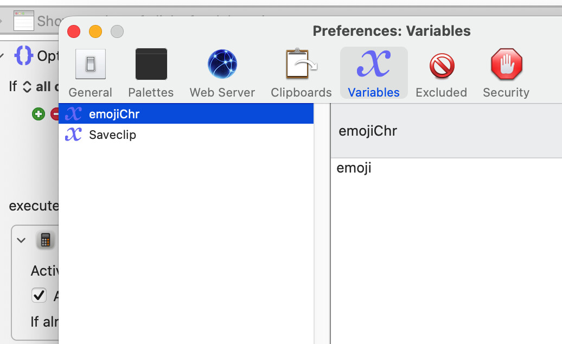The width and height of the screenshot is (562, 344).
Task: Collapse the calculator action disclosure chevron
Action: (x=21, y=240)
